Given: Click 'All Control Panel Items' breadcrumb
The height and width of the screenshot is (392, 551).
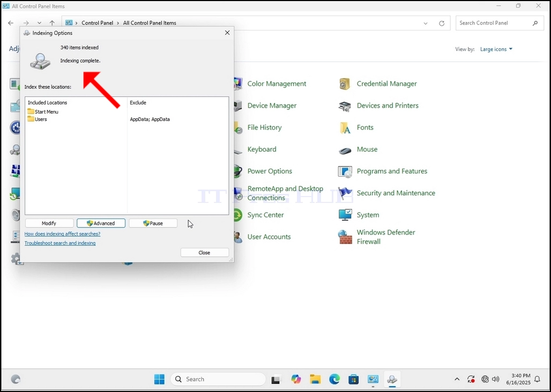Looking at the screenshot, I should (x=150, y=23).
